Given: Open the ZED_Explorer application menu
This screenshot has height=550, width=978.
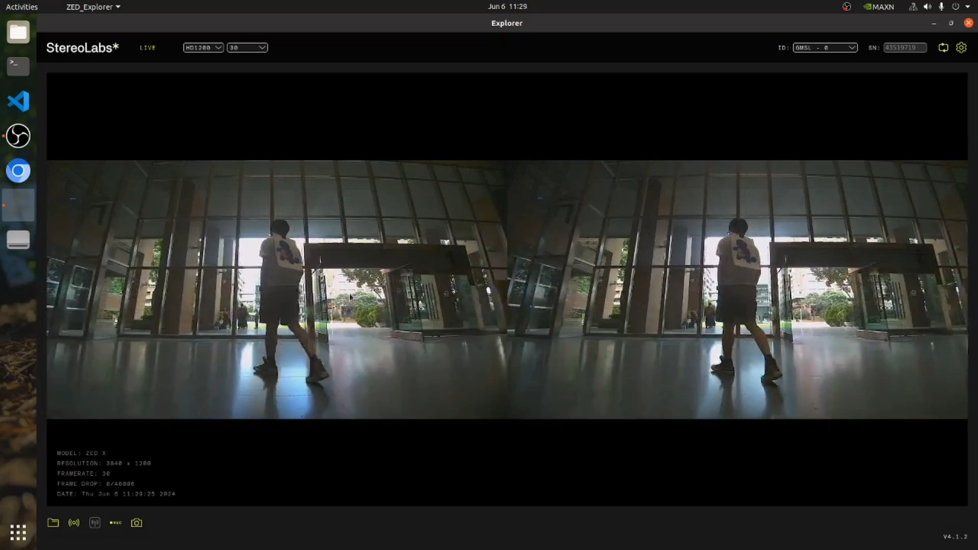Looking at the screenshot, I should pos(93,7).
